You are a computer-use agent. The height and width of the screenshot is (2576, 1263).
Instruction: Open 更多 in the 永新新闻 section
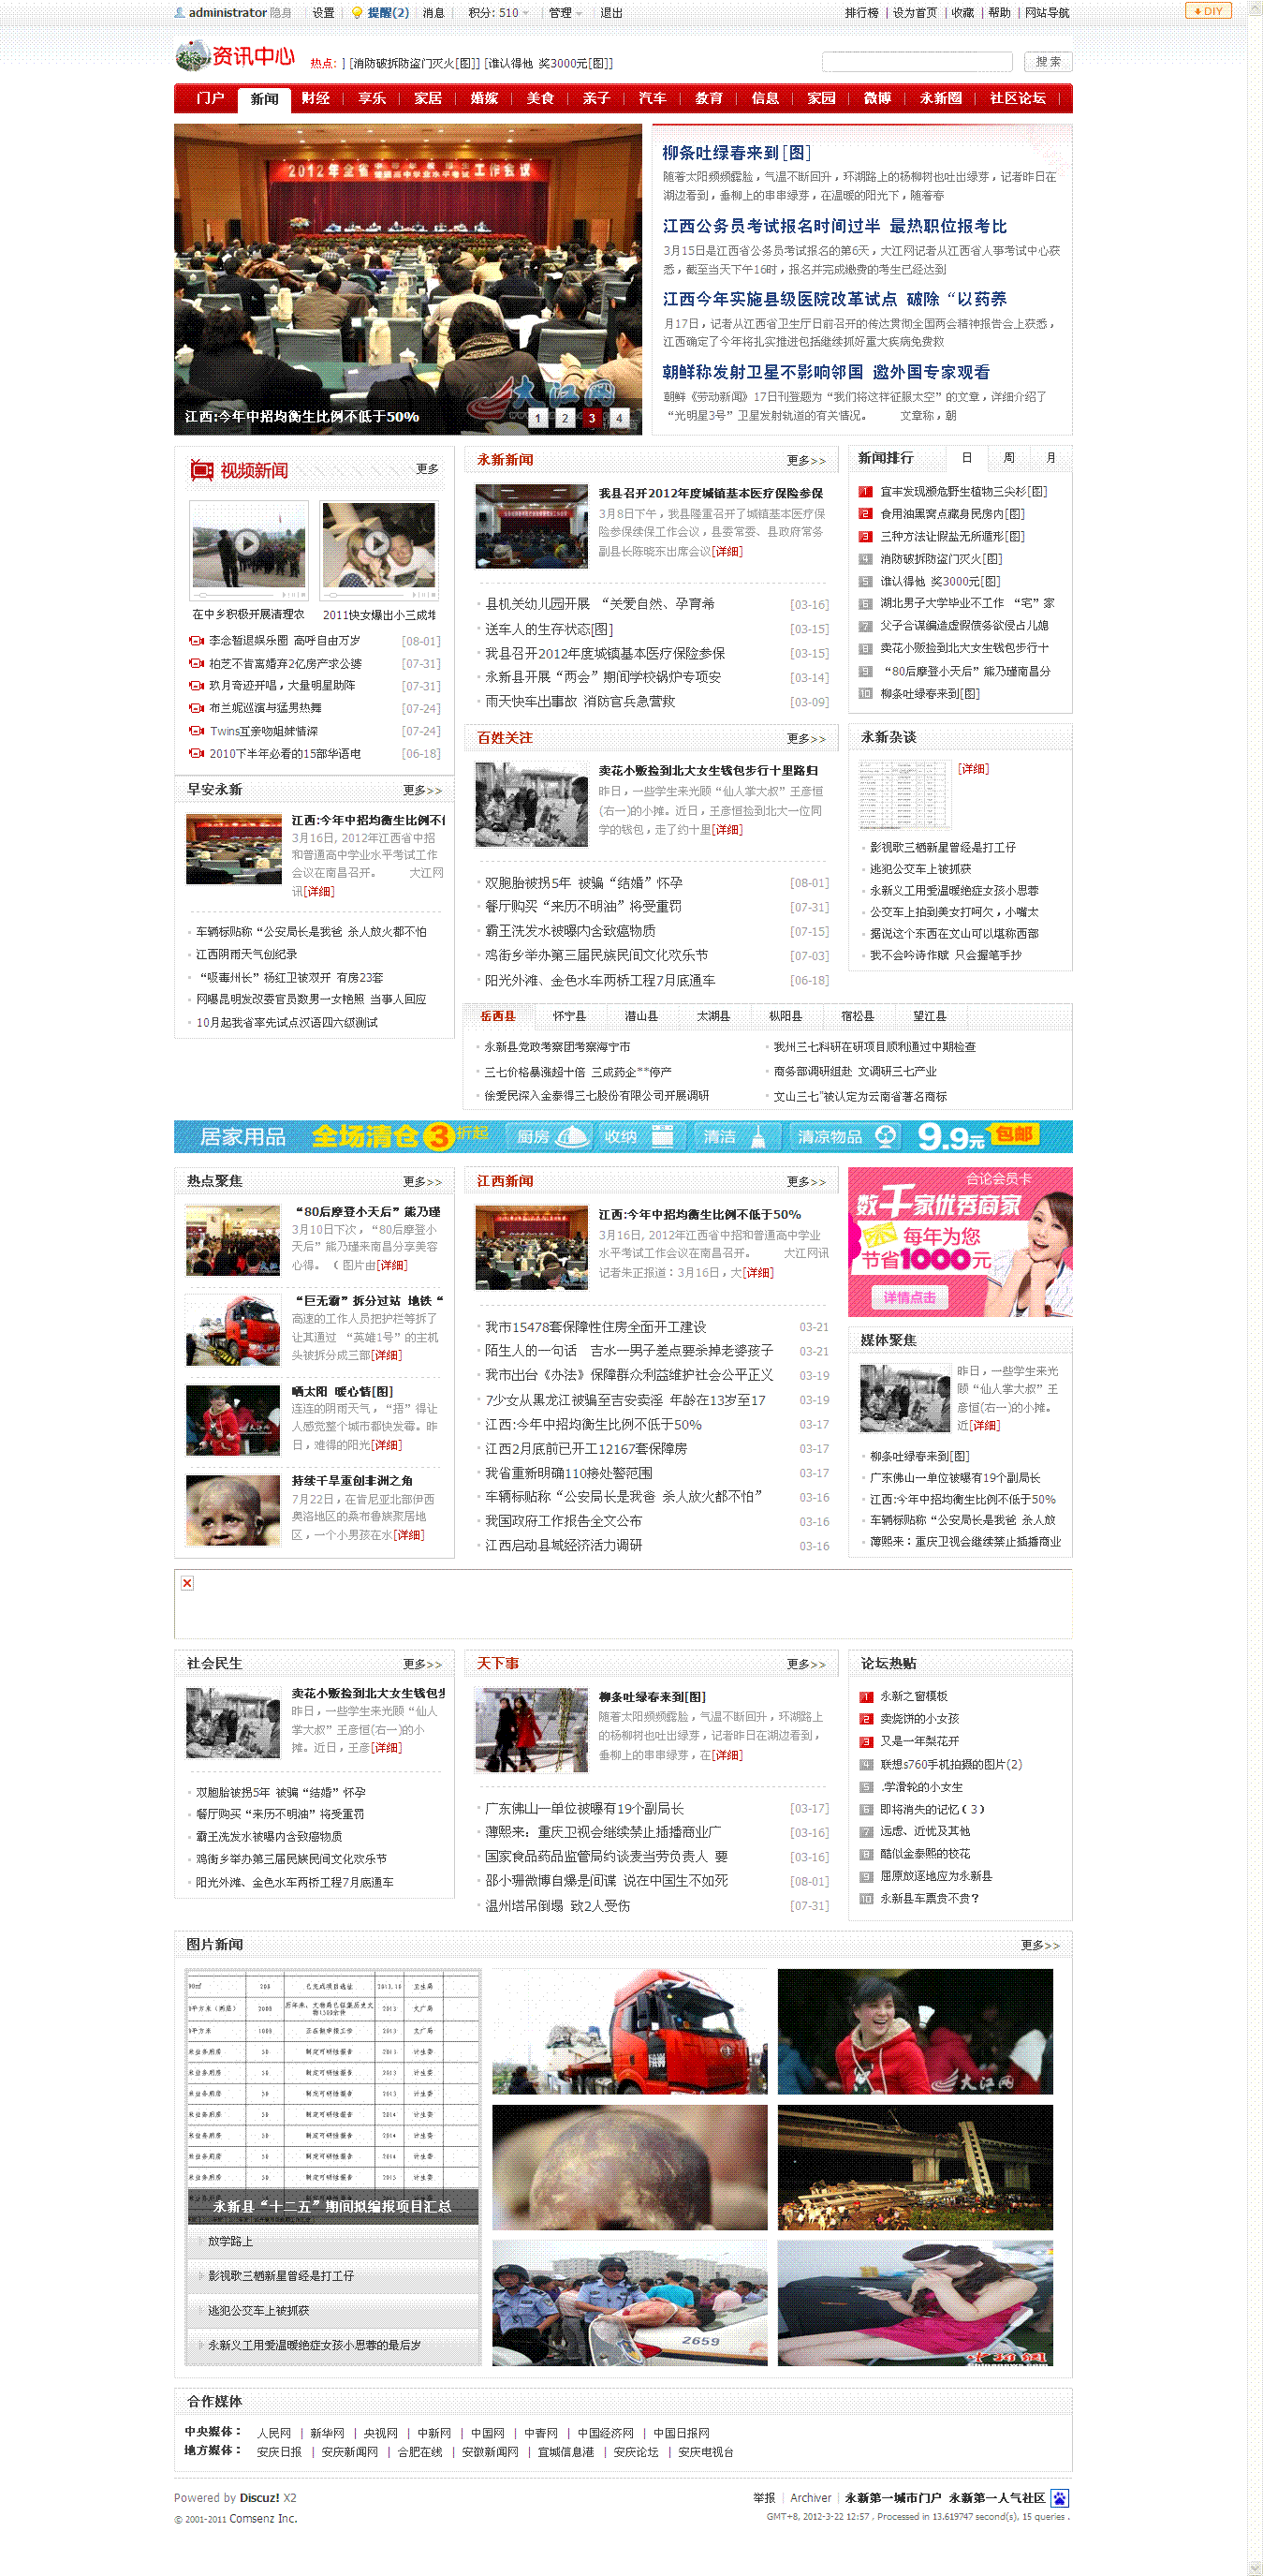tap(806, 461)
